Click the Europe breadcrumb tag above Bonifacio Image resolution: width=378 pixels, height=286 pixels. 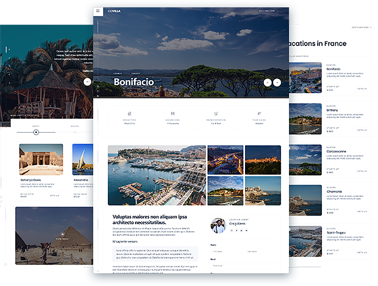click(x=136, y=73)
